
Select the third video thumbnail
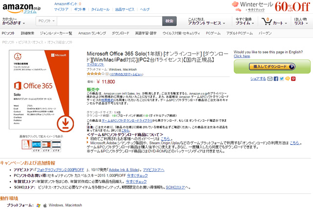[x=46, y=146]
